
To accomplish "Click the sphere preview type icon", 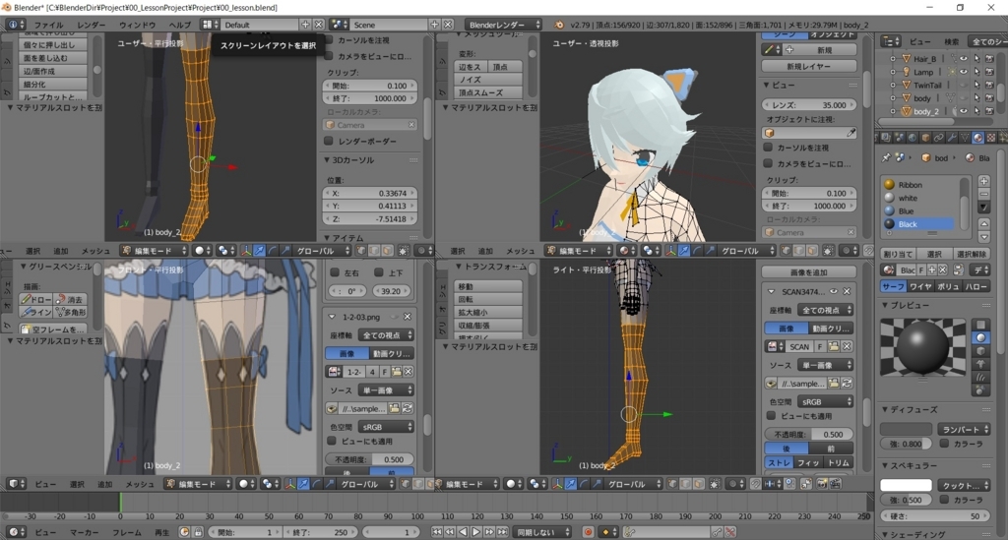I will coord(980,337).
